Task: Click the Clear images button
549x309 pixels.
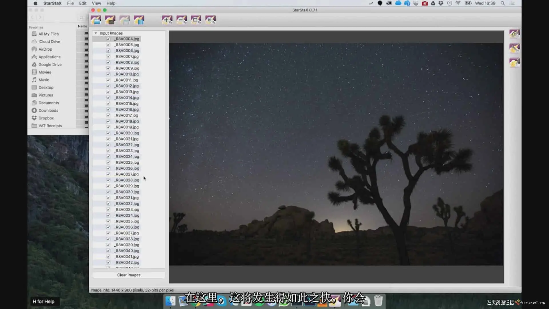Action: point(129,275)
